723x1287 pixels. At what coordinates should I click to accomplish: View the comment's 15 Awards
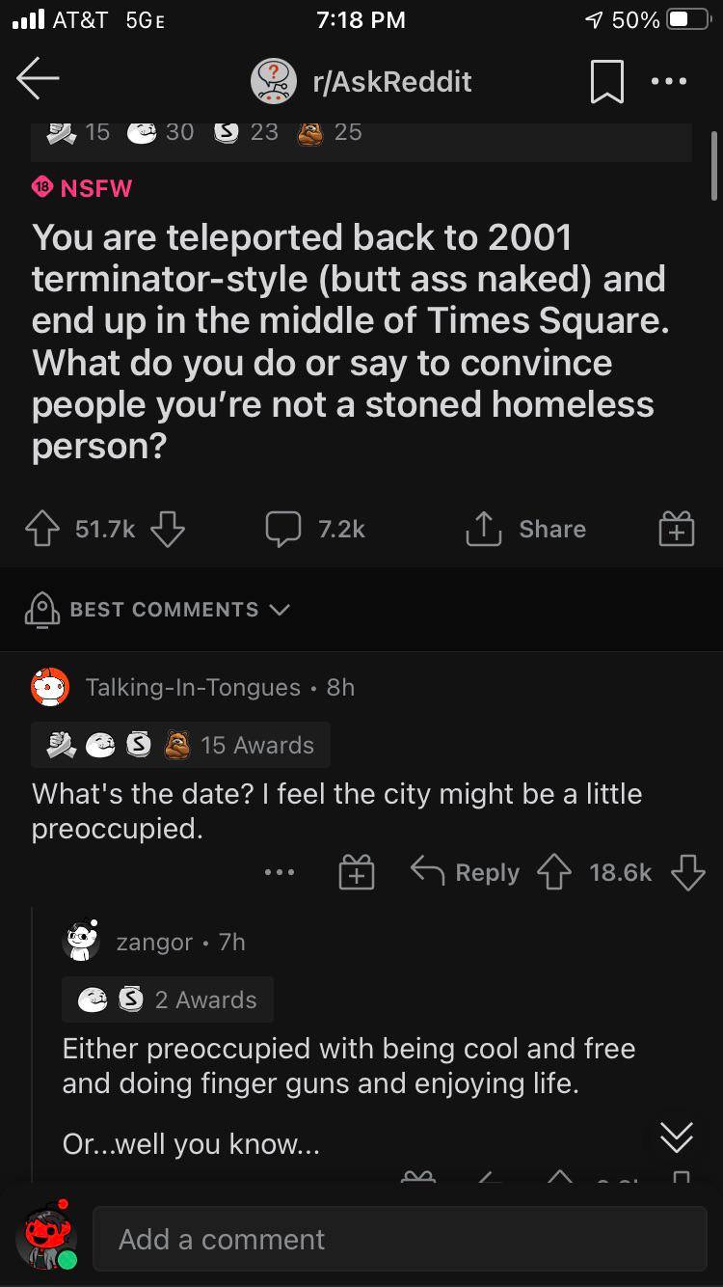[x=181, y=745]
